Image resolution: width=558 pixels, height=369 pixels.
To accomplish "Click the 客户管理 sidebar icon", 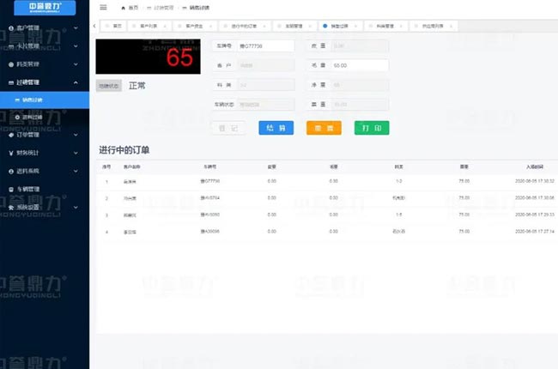I will 11,28.
